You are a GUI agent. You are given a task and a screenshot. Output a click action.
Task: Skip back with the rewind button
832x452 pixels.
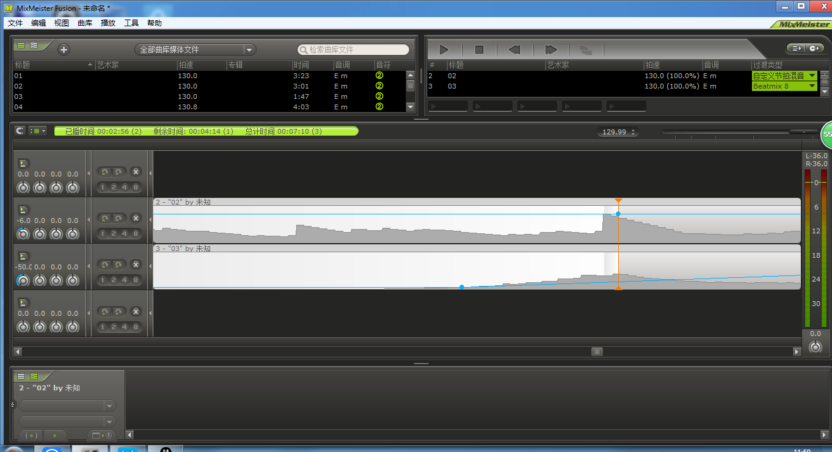tap(514, 49)
